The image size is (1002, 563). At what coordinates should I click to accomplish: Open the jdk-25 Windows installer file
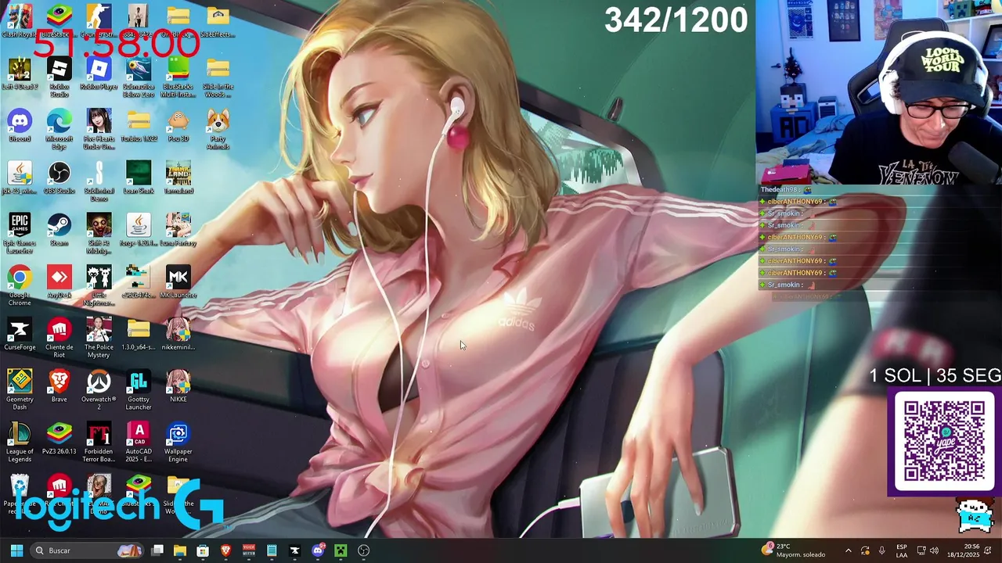(x=20, y=178)
